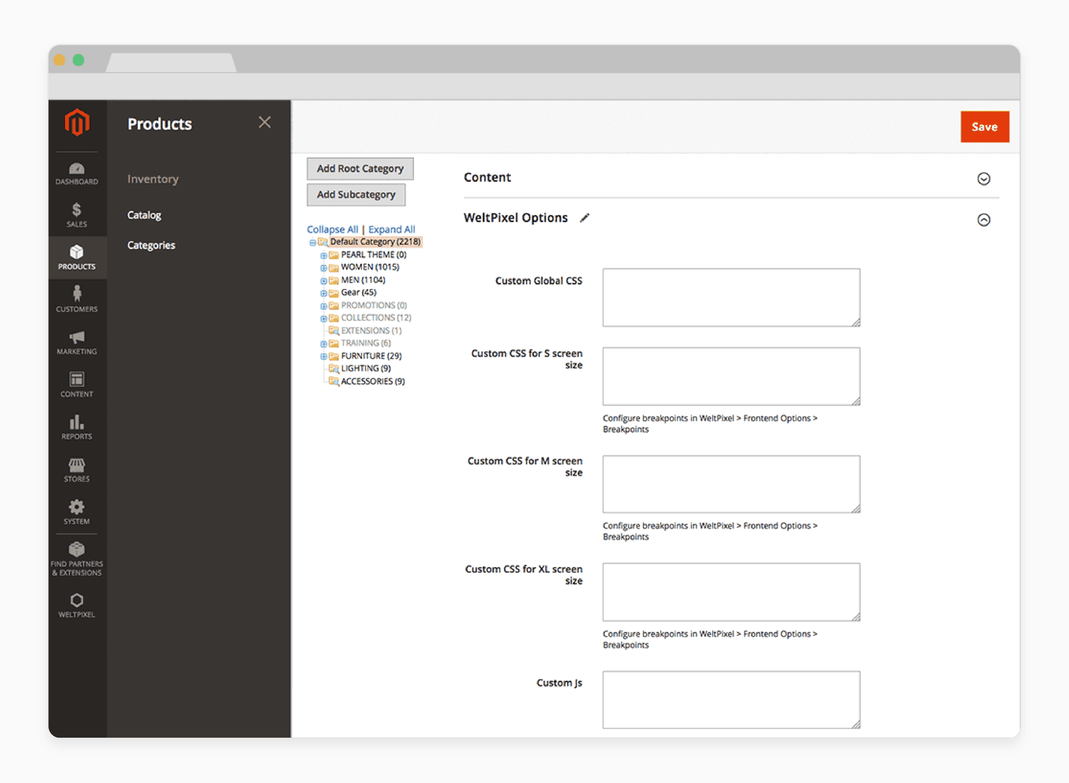Collapse the WeltPixel Options section
Screen dimensions: 1069x783
[983, 219]
